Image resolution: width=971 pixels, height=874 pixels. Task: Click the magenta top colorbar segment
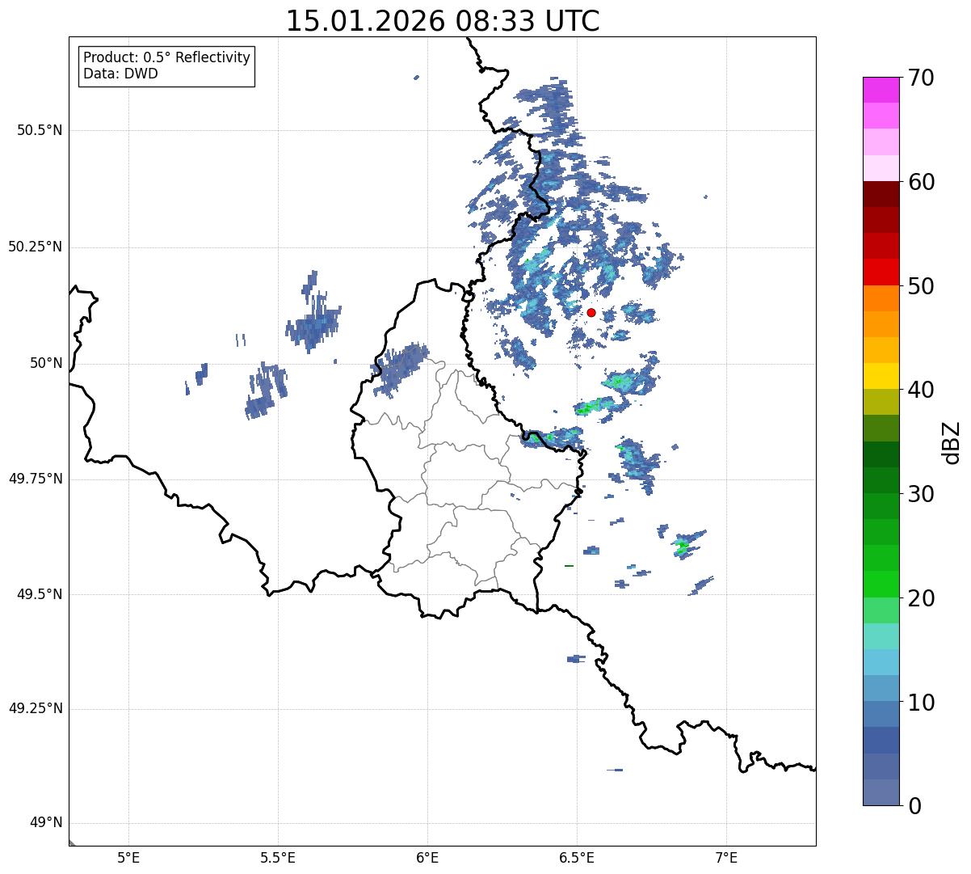coord(881,90)
